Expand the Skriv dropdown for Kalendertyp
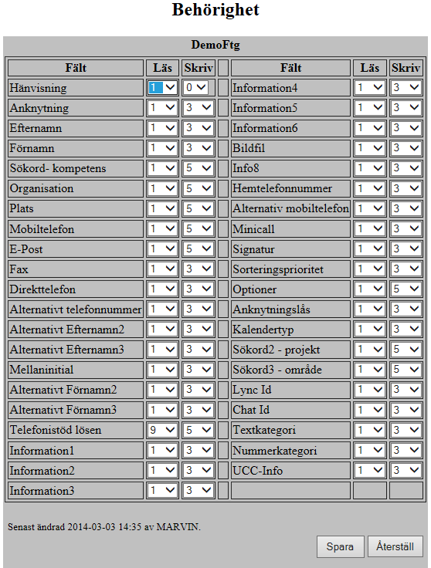431x568 pixels. coord(406,330)
